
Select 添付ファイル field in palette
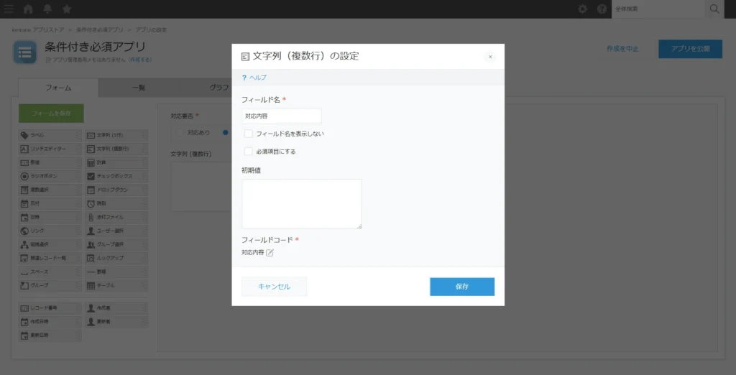[116, 217]
